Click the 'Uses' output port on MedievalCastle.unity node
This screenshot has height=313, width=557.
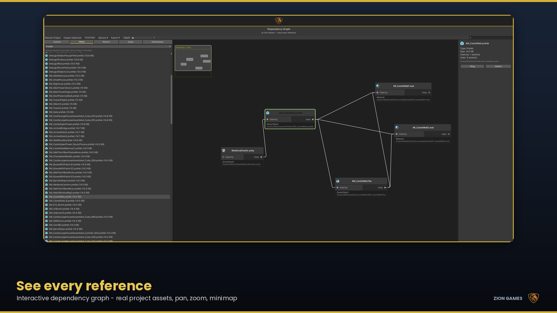point(261,157)
